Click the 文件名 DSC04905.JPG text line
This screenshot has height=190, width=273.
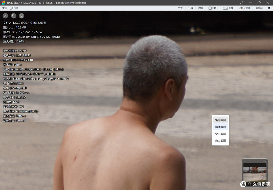coord(25,23)
